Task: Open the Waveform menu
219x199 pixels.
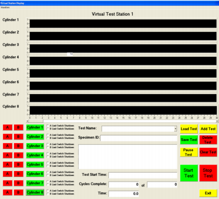Action: pyautogui.click(x=5, y=7)
